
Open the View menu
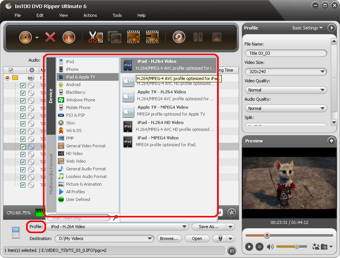tap(64, 15)
